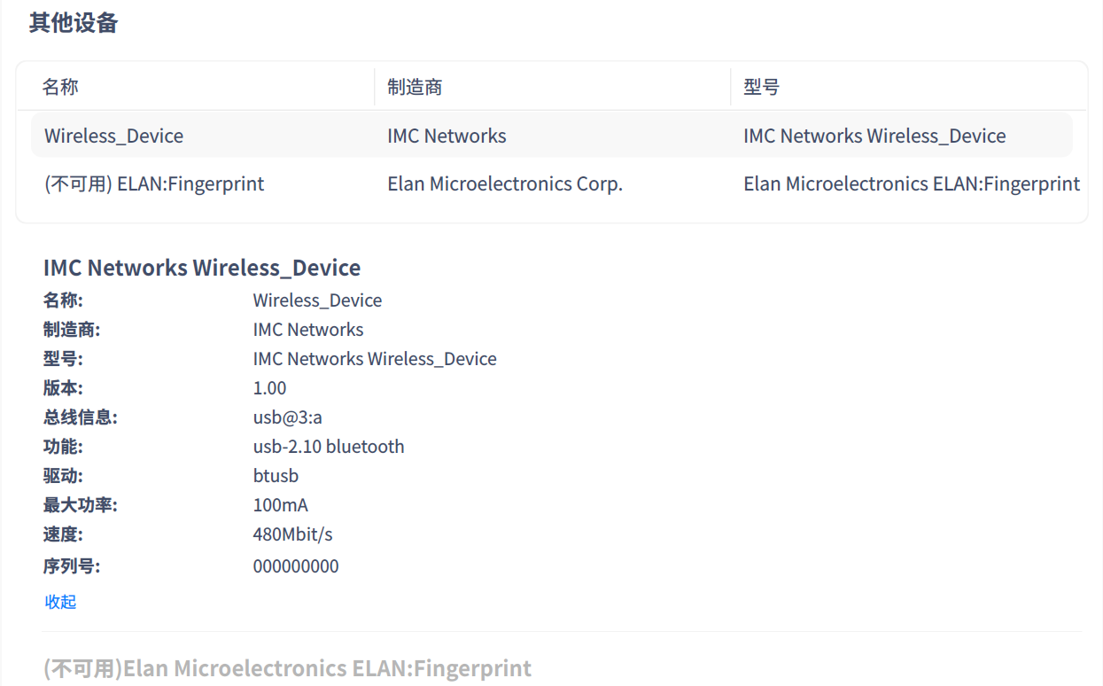The height and width of the screenshot is (686, 1103).
Task: Click the 型号 column header
Action: pos(761,87)
